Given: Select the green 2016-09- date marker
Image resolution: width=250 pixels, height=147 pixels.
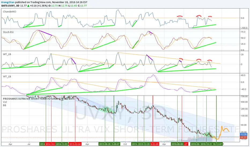Looking at the screenshot, I should 195,144.
